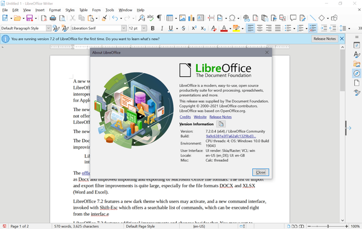The width and height of the screenshot is (362, 229).
Task: Click the Save floppy icon
Action: tap(30, 18)
